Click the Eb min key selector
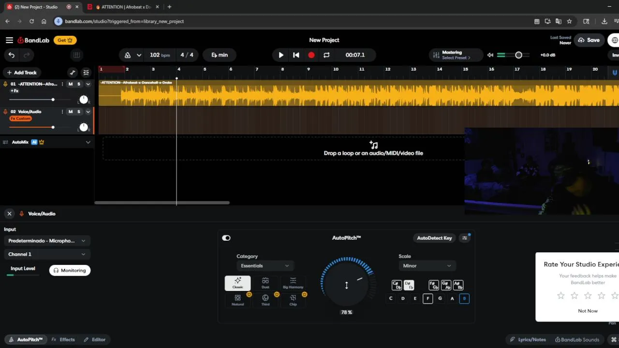This screenshot has width=619, height=348. (220, 55)
